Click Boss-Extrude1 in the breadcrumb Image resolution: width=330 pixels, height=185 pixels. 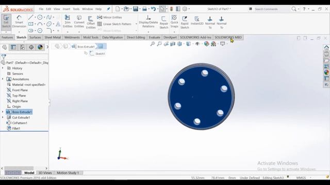point(84,47)
